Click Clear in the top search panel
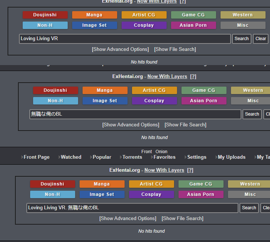The height and width of the screenshot is (242, 270). pyautogui.click(x=261, y=39)
